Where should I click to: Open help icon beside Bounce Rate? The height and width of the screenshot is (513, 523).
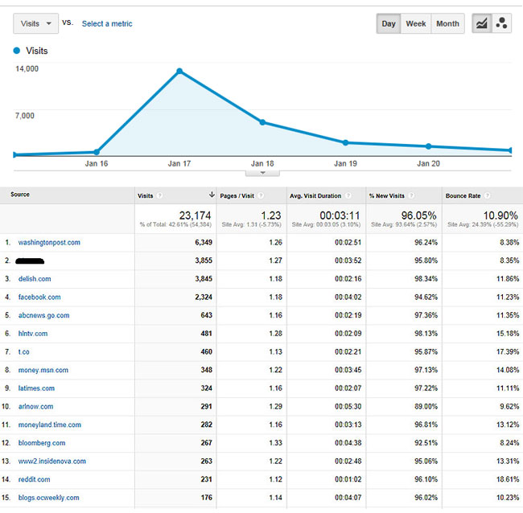(488, 195)
